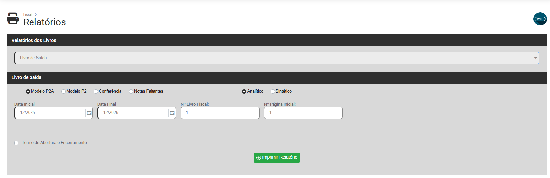This screenshot has height=178, width=550.
Task: Open the Livro de Saída report dropdown
Action: (277, 58)
